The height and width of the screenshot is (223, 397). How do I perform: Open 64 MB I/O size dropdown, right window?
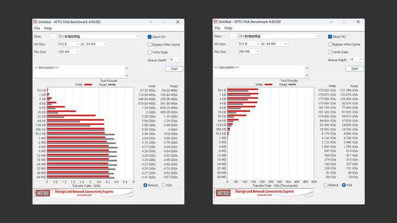(x=276, y=44)
